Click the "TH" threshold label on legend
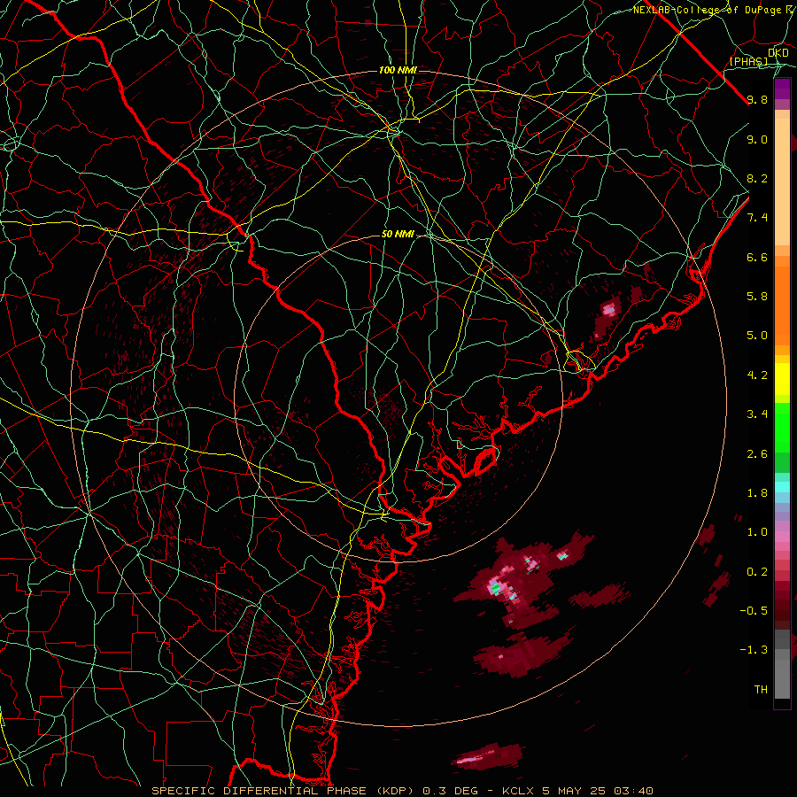Viewport: 797px width, 797px height. (x=761, y=690)
